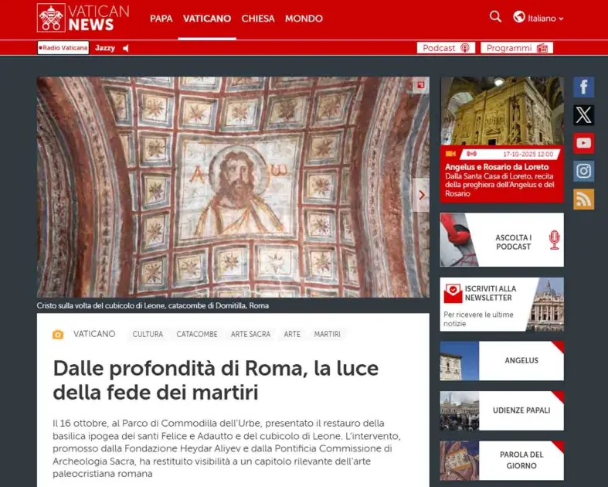Viewport: 608px width, 487px height.
Task: Open the CATACOMBE tag
Action: click(196, 335)
